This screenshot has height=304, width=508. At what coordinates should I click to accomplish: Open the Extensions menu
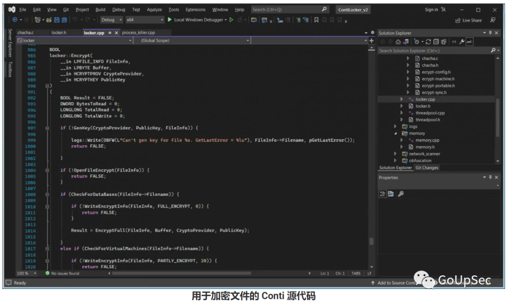195,9
